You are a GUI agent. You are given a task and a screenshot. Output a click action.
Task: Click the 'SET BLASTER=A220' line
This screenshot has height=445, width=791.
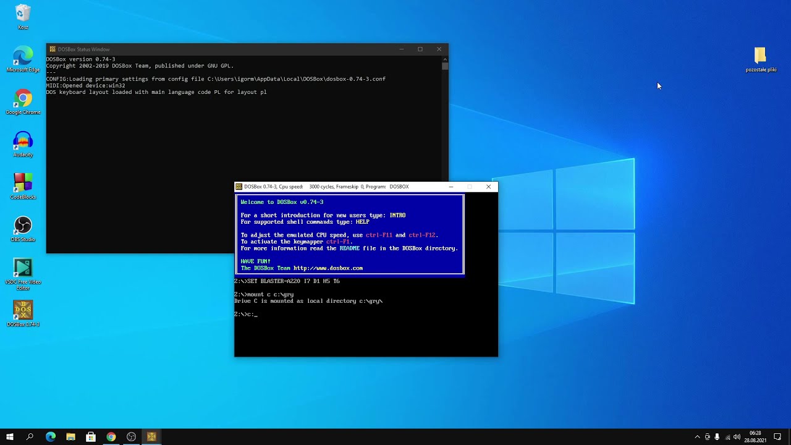(x=287, y=281)
